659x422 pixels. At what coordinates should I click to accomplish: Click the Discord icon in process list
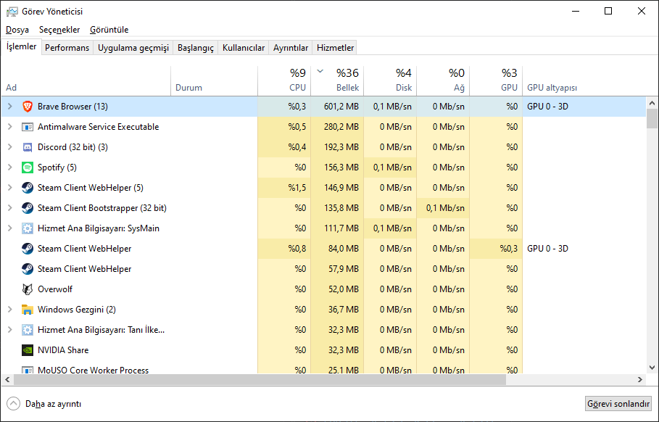(28, 147)
